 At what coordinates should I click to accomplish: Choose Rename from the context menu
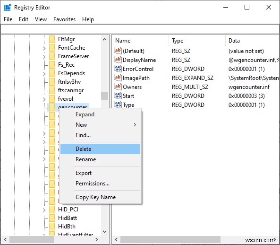[x=100, y=159]
